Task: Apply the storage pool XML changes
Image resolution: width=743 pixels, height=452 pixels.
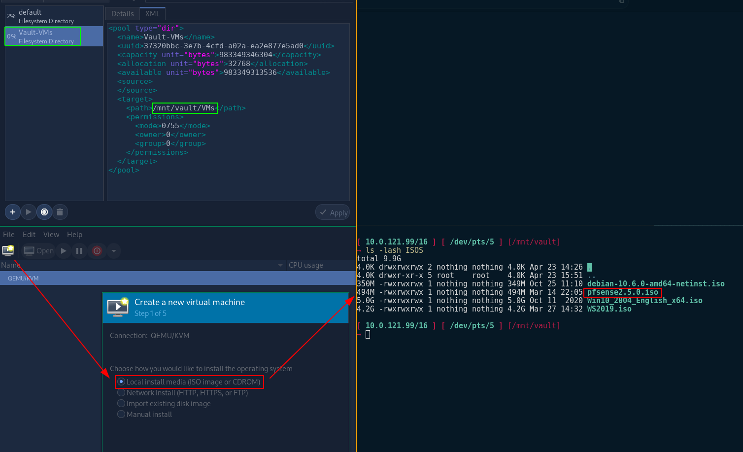Action: 333,212
